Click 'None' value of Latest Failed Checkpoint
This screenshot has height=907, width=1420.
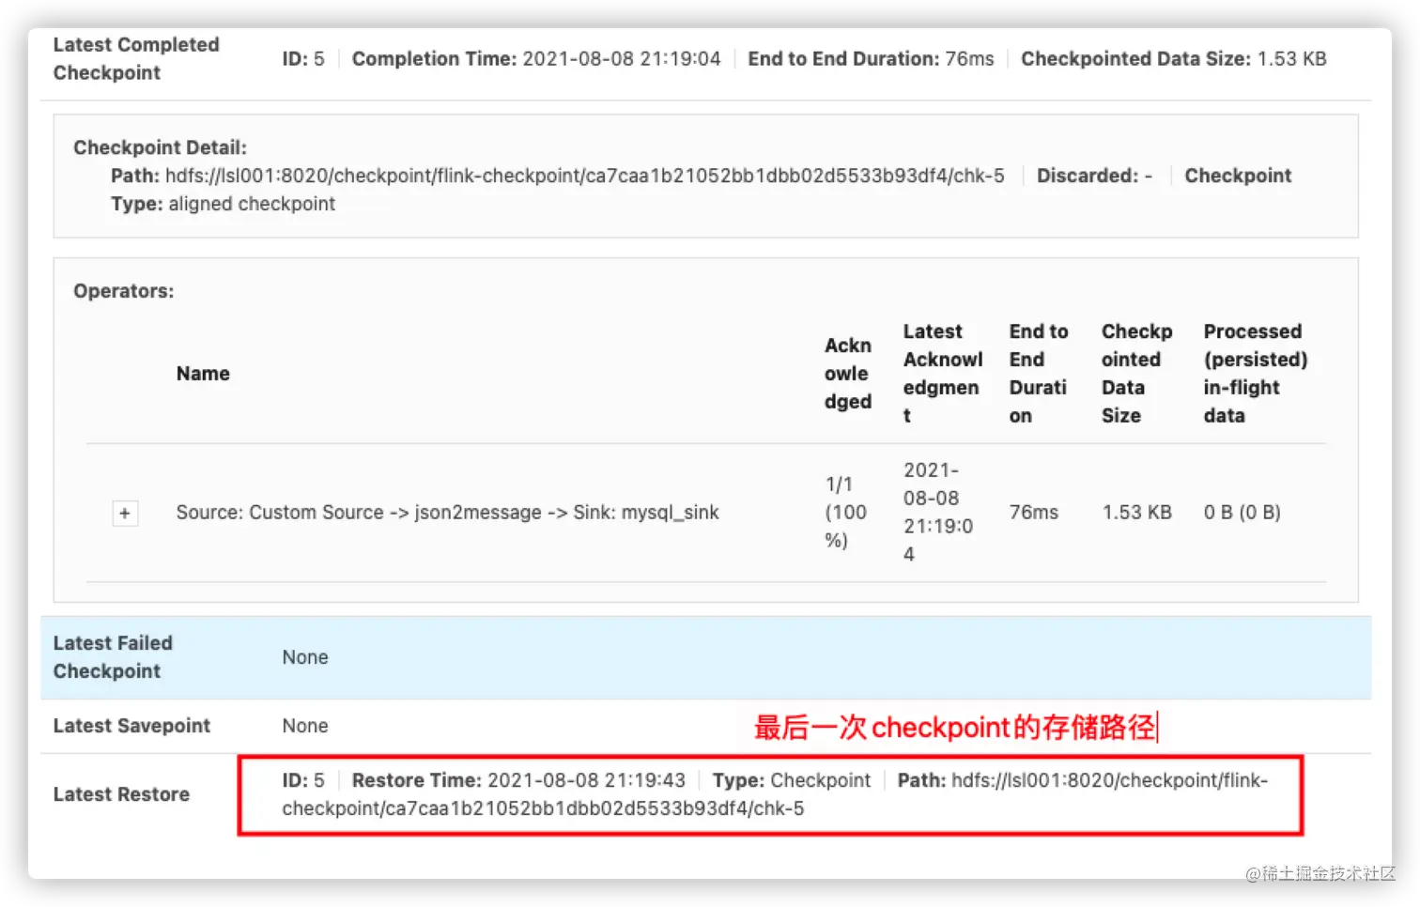pos(305,657)
